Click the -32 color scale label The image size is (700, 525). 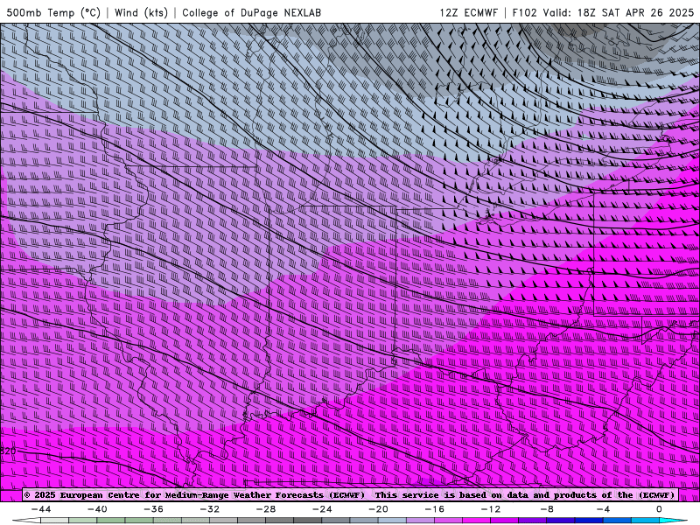209,509
